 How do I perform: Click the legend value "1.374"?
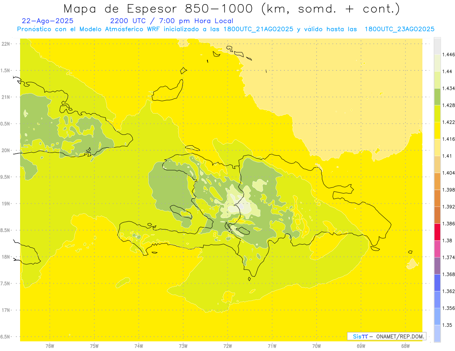[449, 257]
